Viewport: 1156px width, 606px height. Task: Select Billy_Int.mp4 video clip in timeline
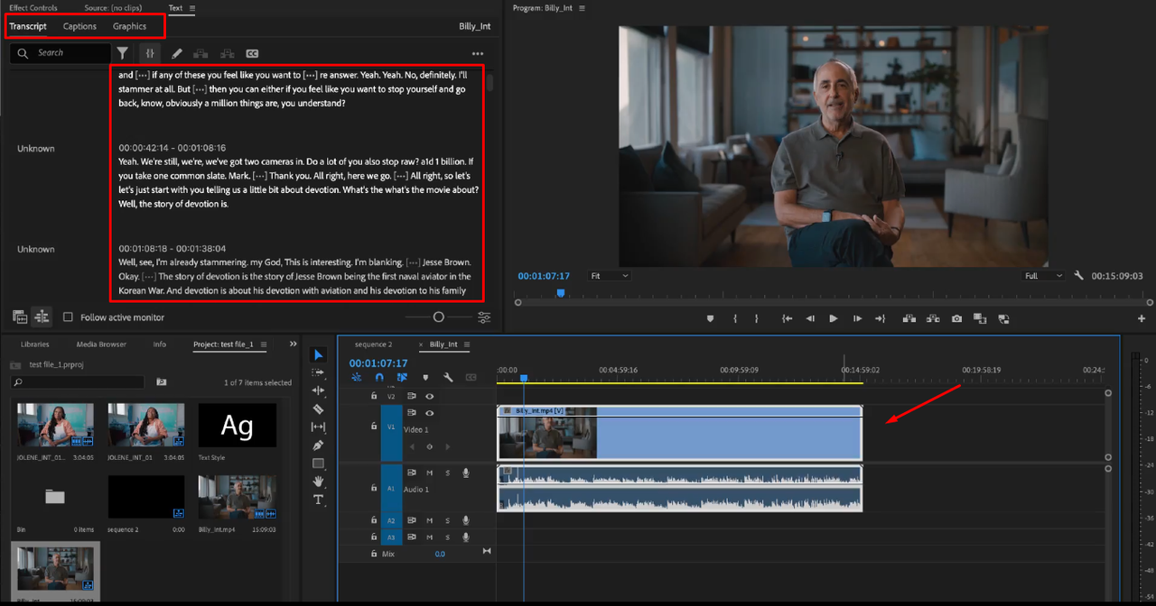(x=679, y=433)
